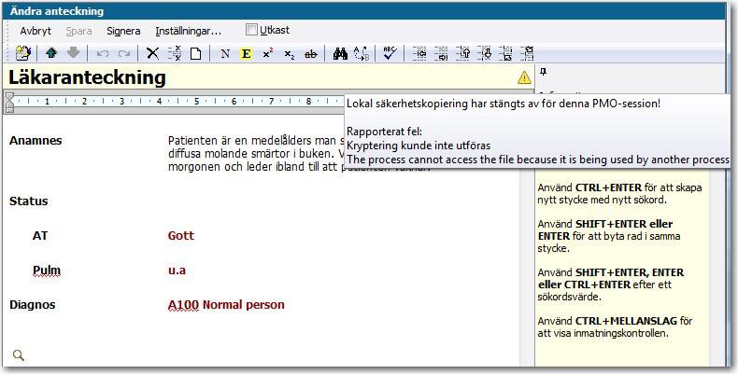This screenshot has height=374, width=738.
Task: Click the Anamnes paragraph text
Action: point(257,154)
